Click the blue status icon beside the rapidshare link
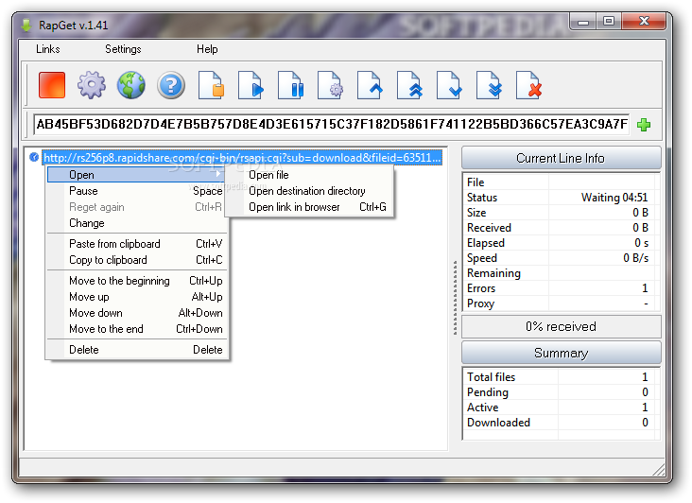This screenshot has height=503, width=692. tap(33, 157)
